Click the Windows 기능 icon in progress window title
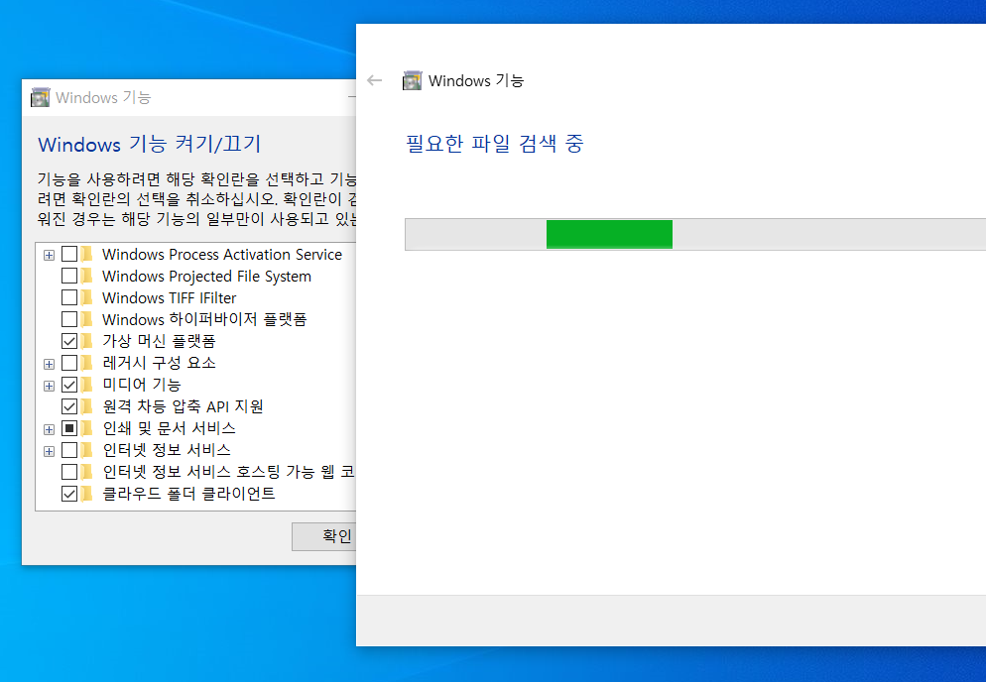The width and height of the screenshot is (986, 682). coord(412,80)
